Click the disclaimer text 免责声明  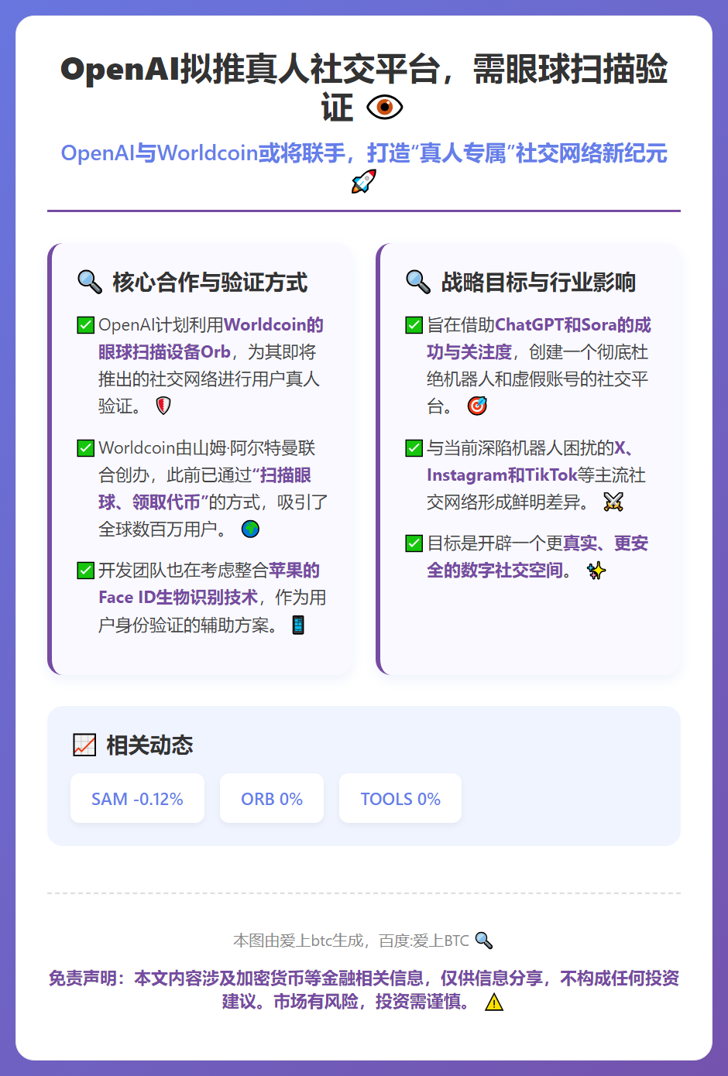click(364, 990)
